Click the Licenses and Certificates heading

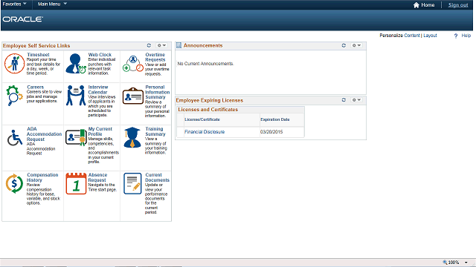pyautogui.click(x=208, y=110)
